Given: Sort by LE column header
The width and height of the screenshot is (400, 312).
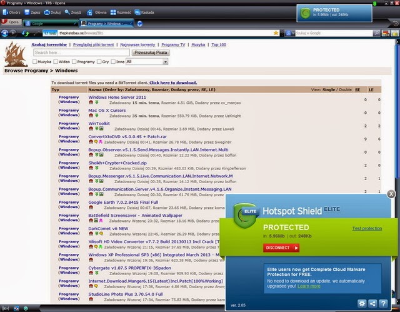Looking at the screenshot, I should 371,89.
